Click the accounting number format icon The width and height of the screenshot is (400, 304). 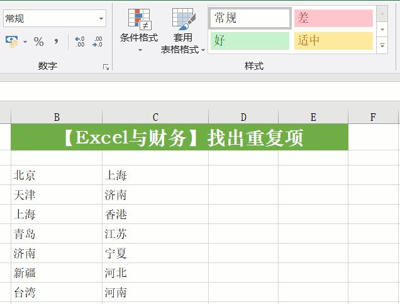[12, 42]
